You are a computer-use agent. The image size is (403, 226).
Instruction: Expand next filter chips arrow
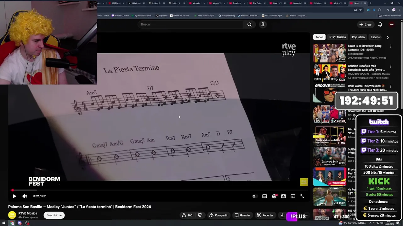click(x=388, y=37)
